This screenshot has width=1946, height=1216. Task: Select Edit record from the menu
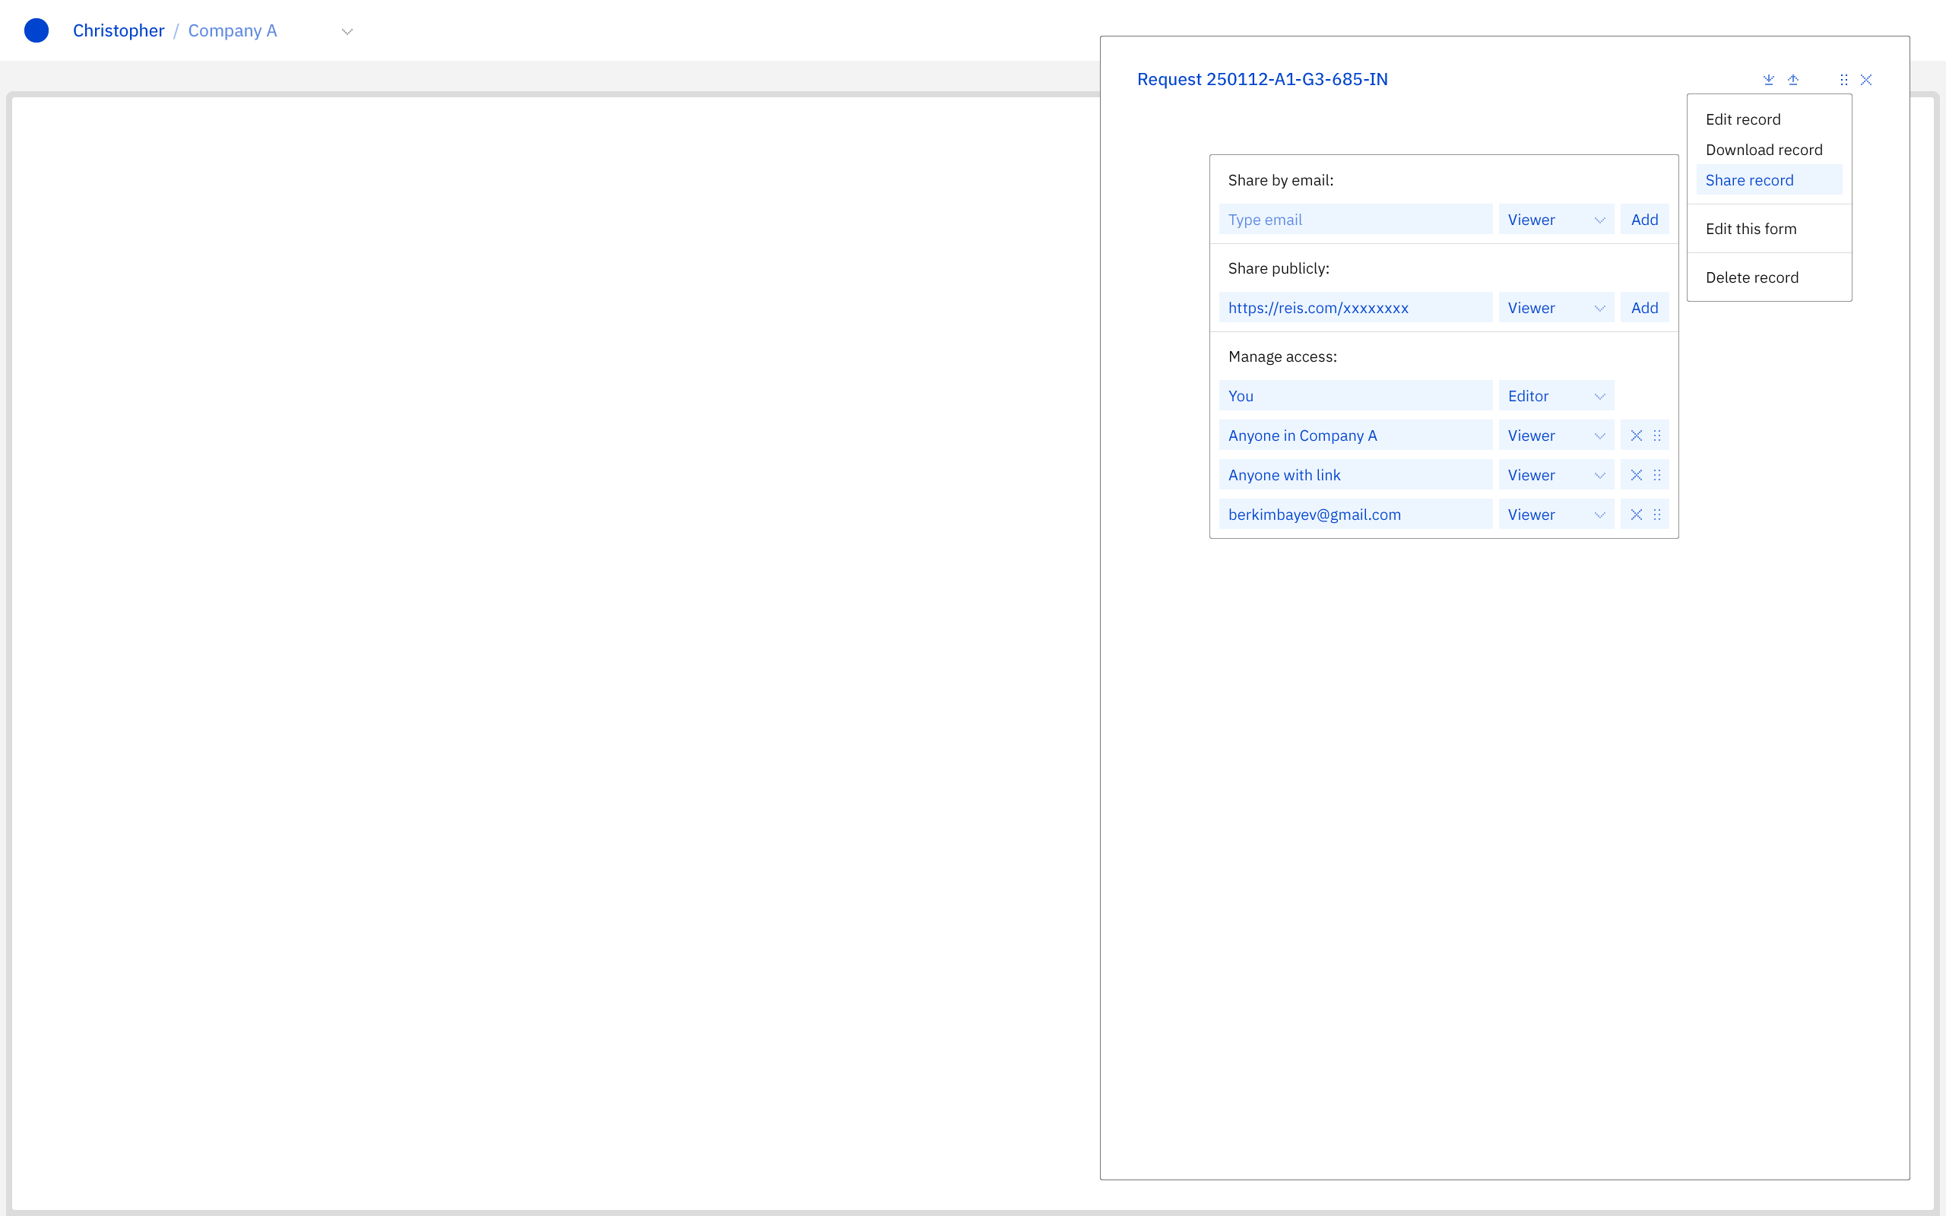point(1742,119)
